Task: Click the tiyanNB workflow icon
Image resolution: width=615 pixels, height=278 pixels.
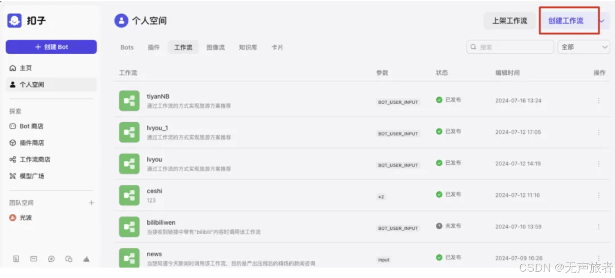Action: tap(129, 101)
